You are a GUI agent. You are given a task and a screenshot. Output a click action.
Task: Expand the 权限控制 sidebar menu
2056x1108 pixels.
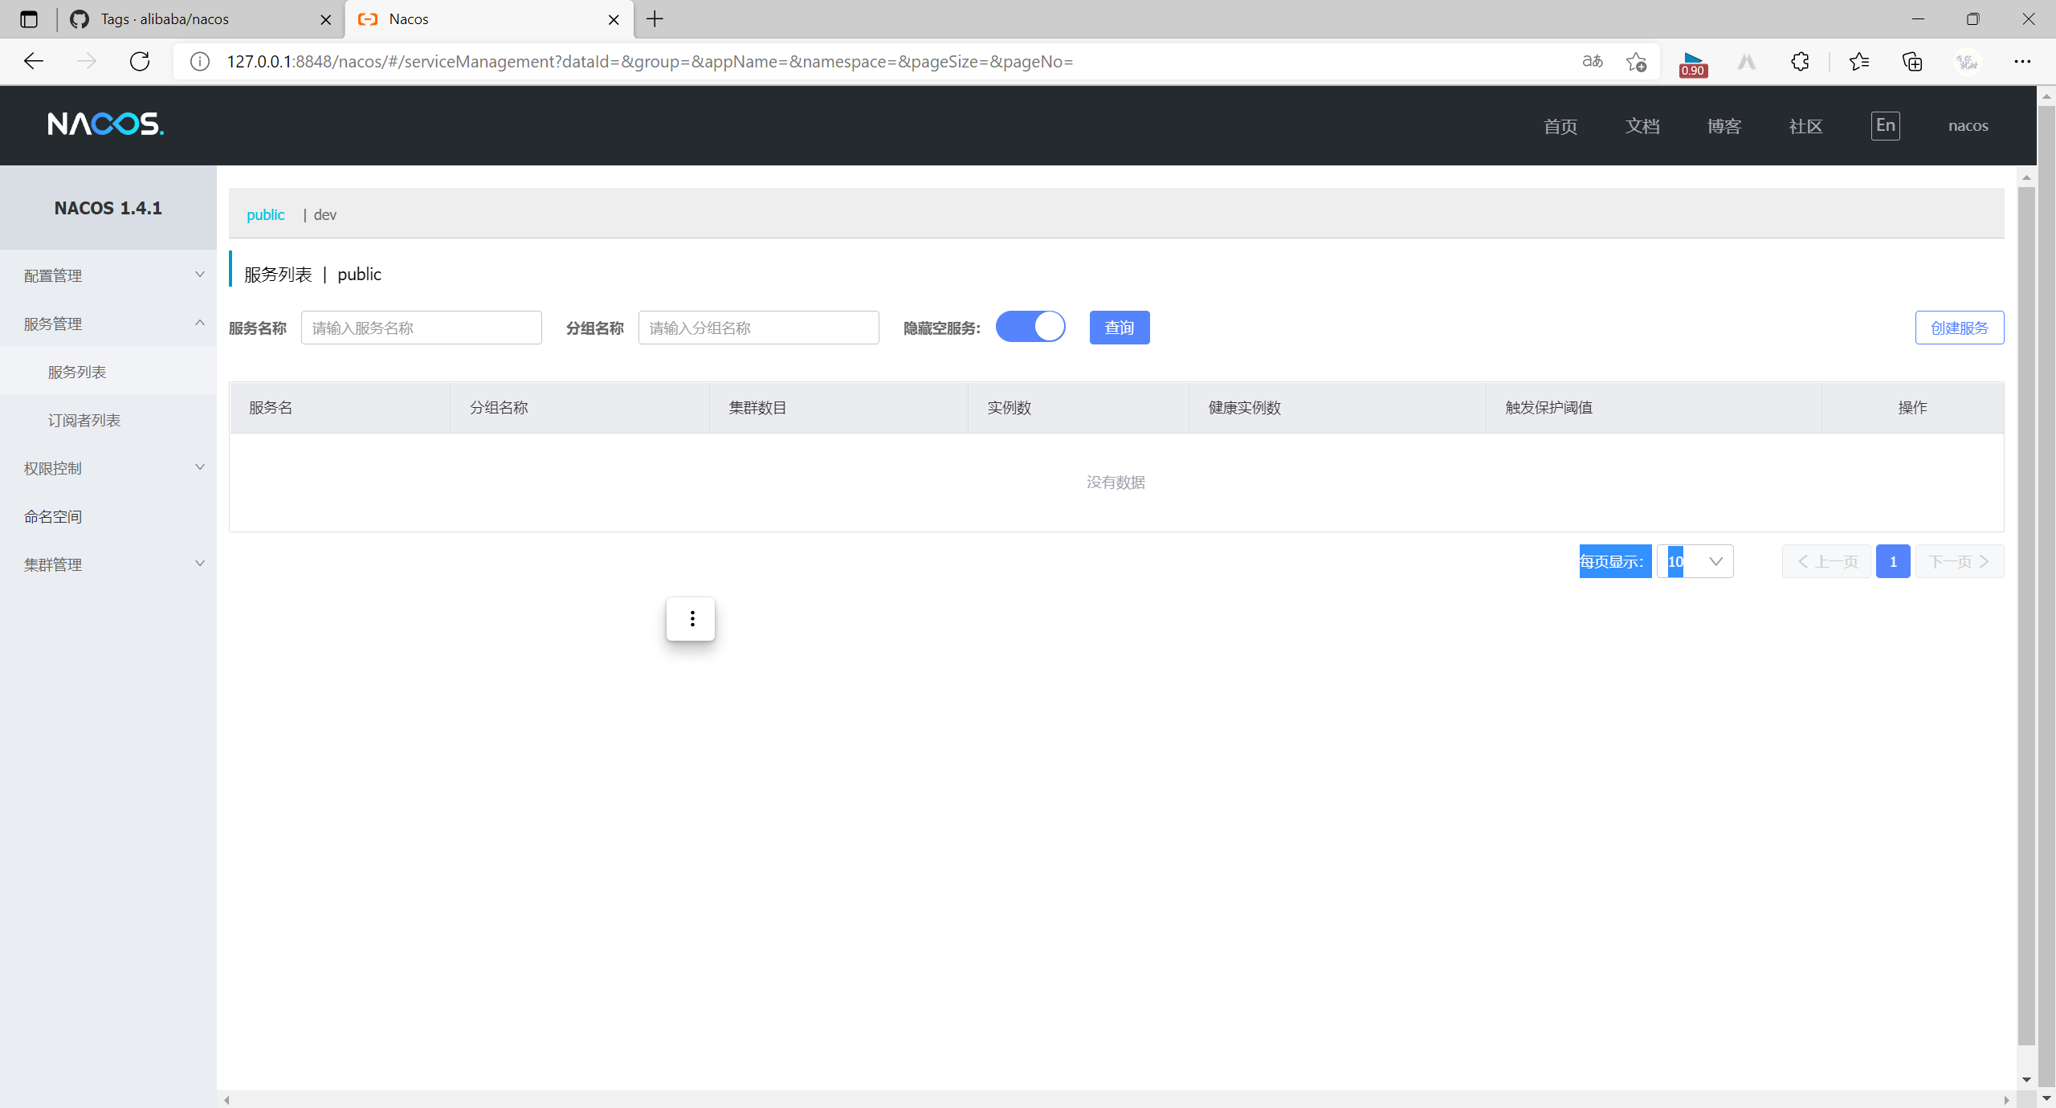(108, 468)
